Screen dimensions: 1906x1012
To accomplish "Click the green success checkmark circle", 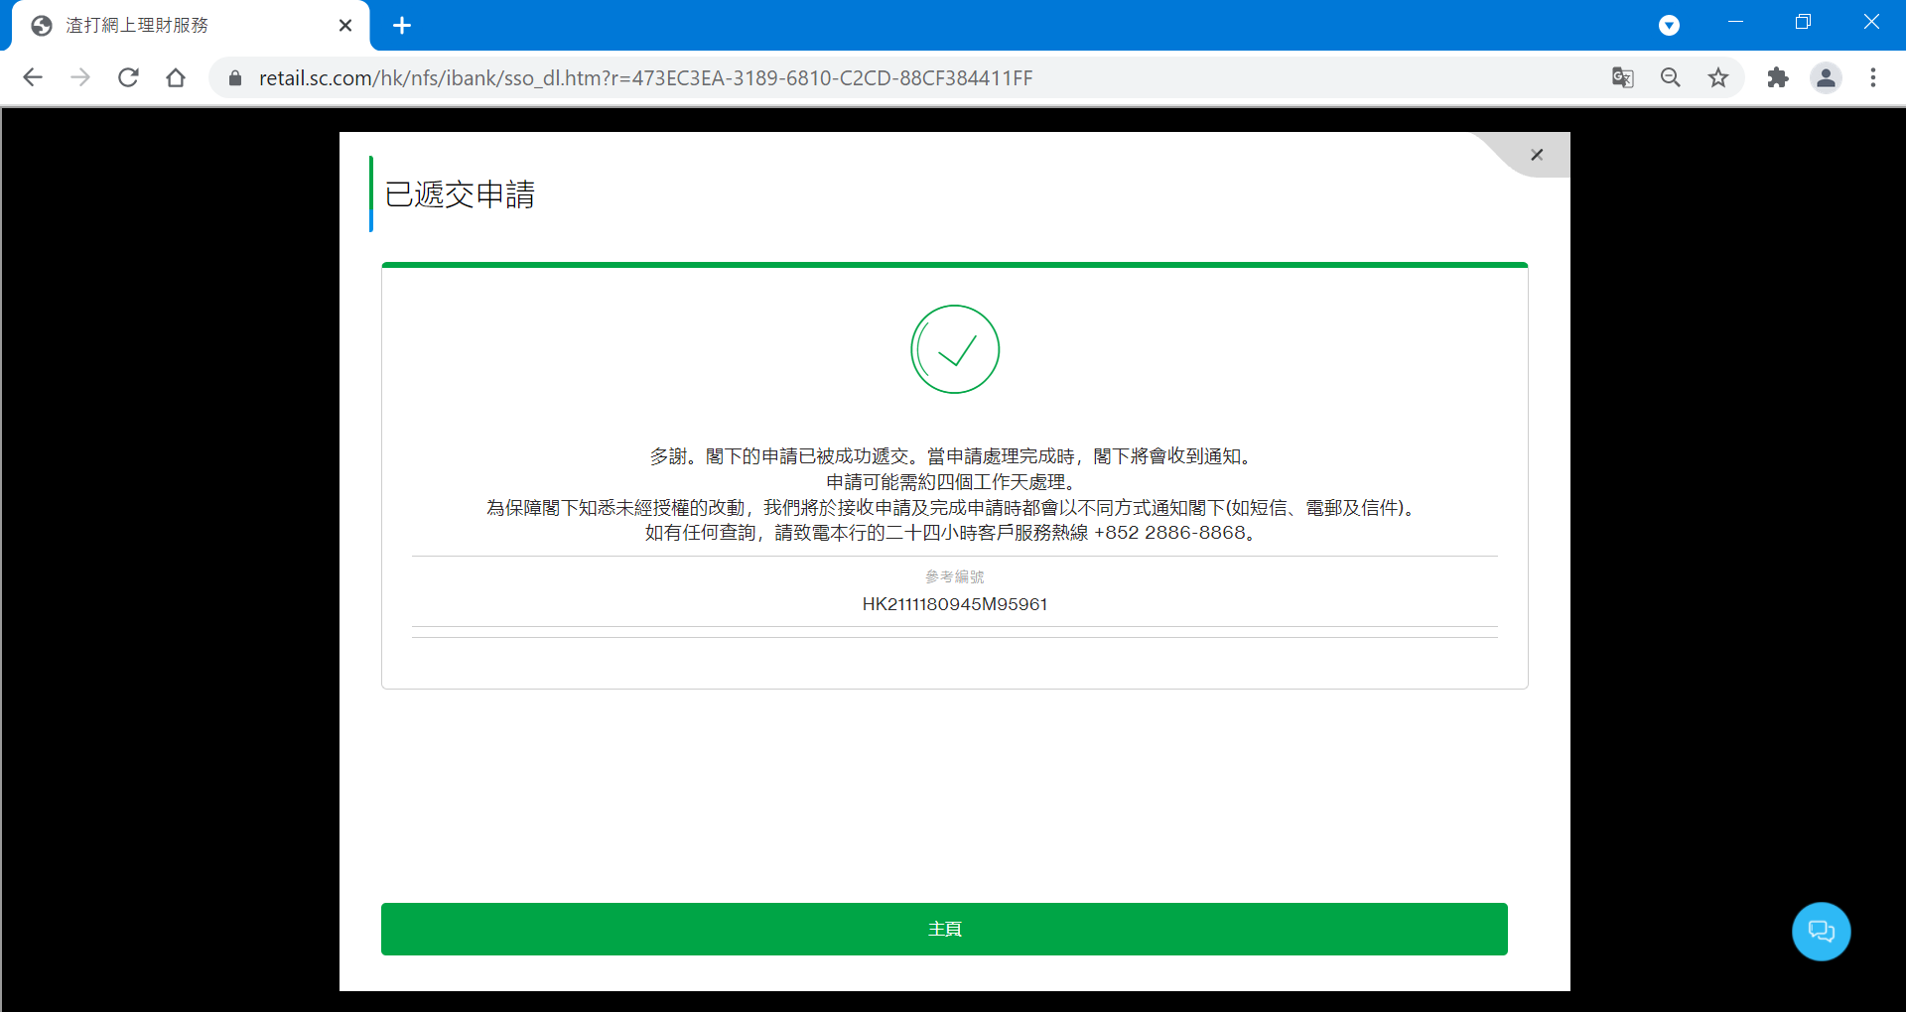I will pyautogui.click(x=954, y=349).
